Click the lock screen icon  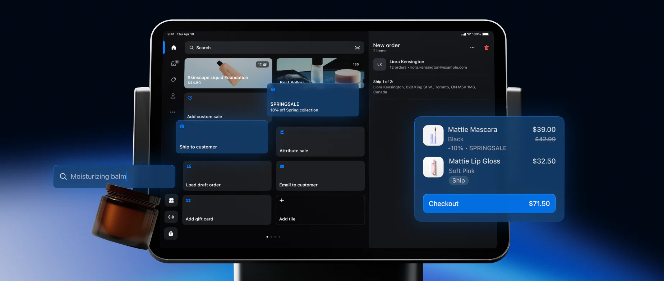[171, 234]
